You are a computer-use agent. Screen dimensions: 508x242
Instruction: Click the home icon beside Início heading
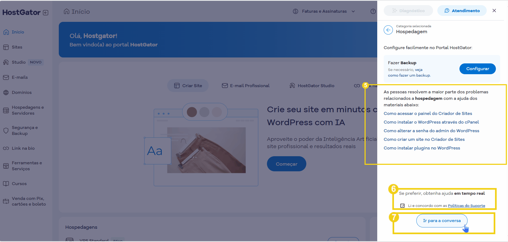66,11
